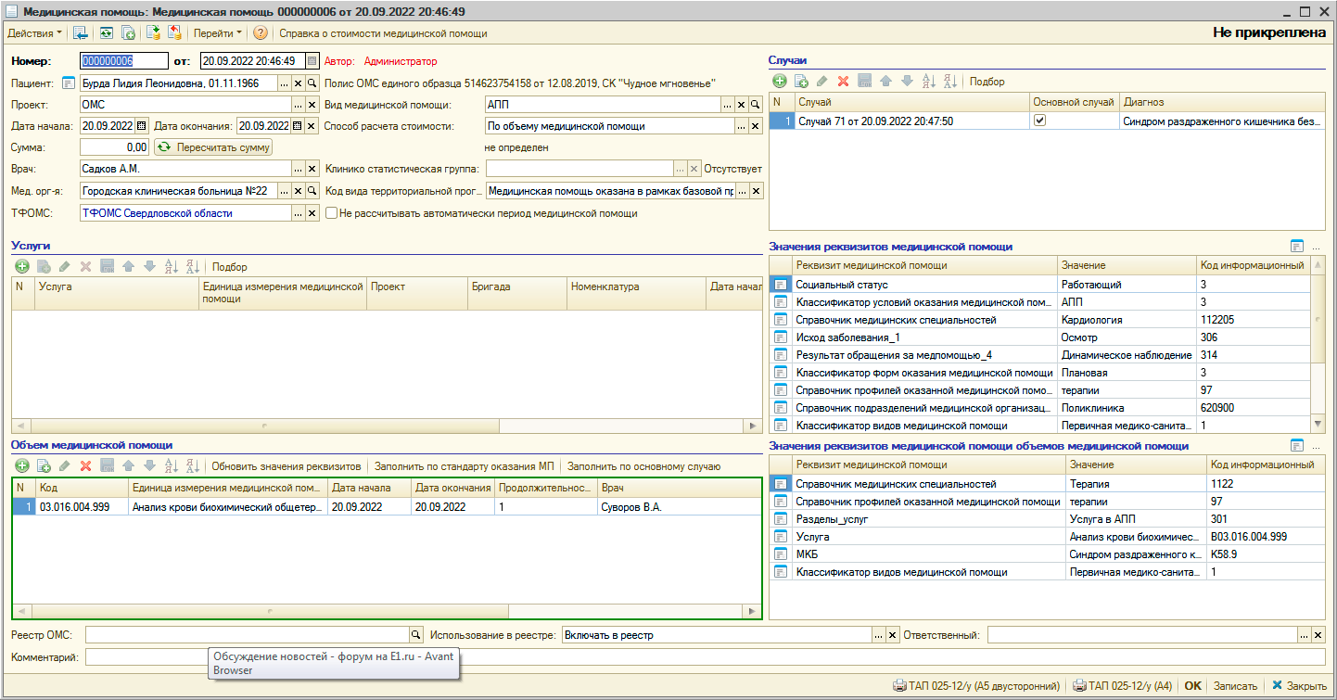Screen dimensions: 1337x700
Task: Open 'Справка о стоимости медицинской помощи'
Action: pyautogui.click(x=383, y=33)
